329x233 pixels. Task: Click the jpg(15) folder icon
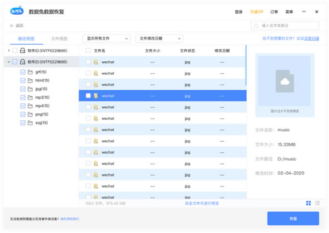click(x=30, y=89)
